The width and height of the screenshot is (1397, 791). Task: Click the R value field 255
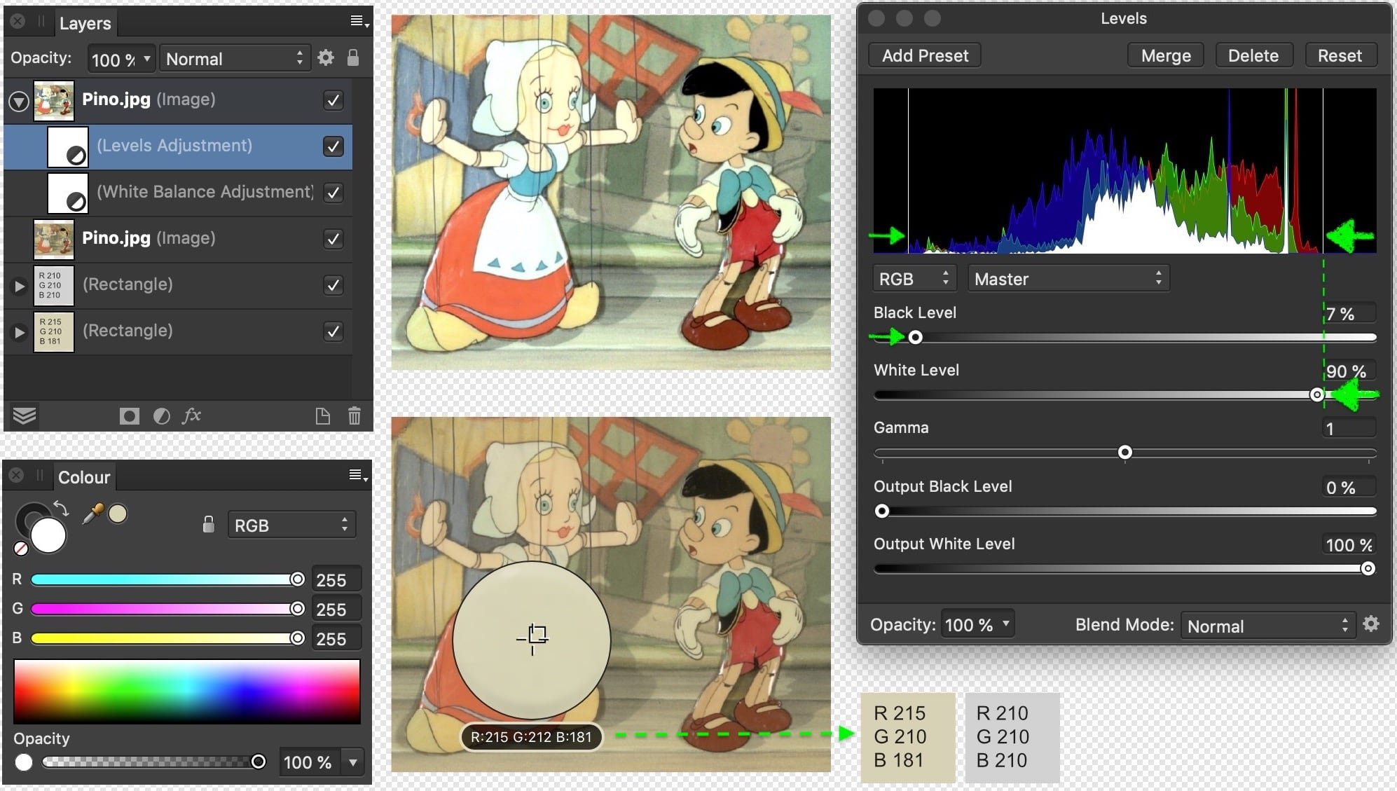(x=336, y=580)
